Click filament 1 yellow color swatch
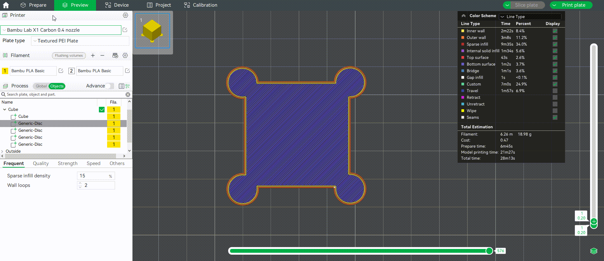 [5, 71]
